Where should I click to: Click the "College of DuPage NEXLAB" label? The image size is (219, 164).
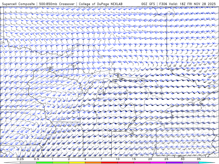click(100, 4)
